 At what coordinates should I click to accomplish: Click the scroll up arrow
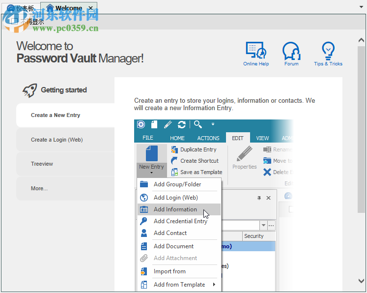point(361,40)
